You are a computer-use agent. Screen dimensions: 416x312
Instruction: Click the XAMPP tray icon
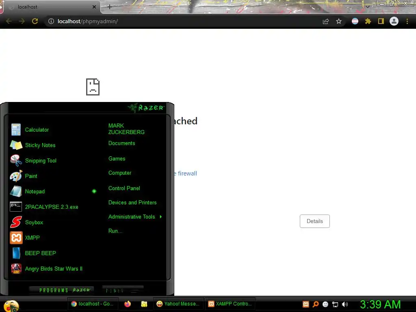pyautogui.click(x=306, y=304)
